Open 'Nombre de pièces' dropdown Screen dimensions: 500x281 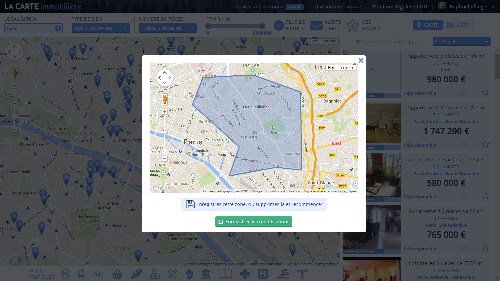pyautogui.click(x=168, y=28)
